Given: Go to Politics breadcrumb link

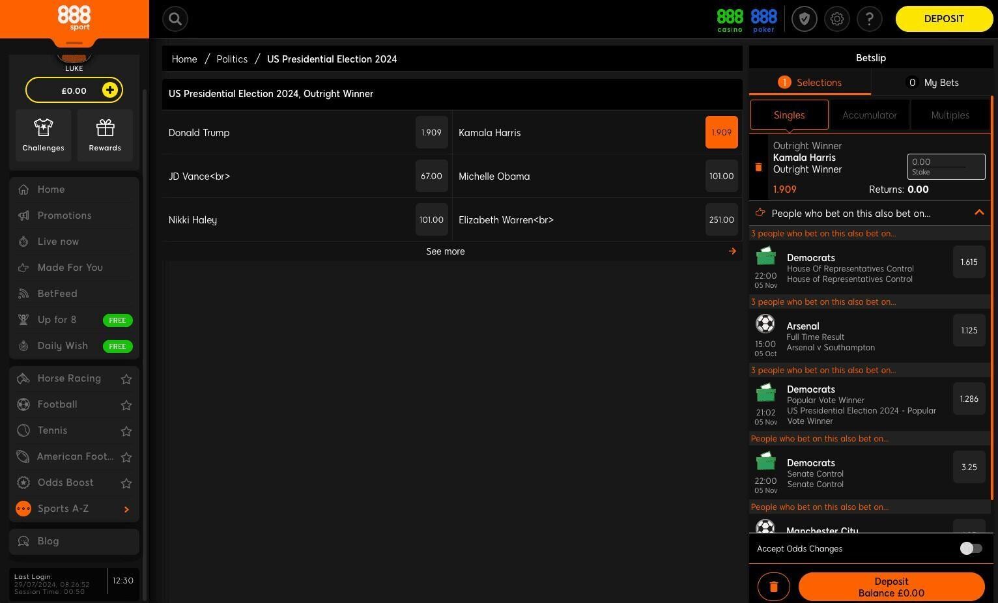Looking at the screenshot, I should click(232, 59).
